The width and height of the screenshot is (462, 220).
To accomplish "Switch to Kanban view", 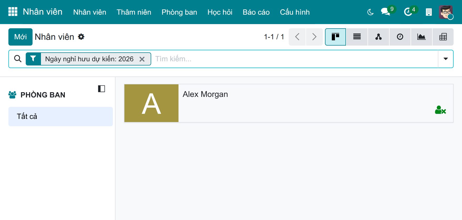I will (x=335, y=37).
